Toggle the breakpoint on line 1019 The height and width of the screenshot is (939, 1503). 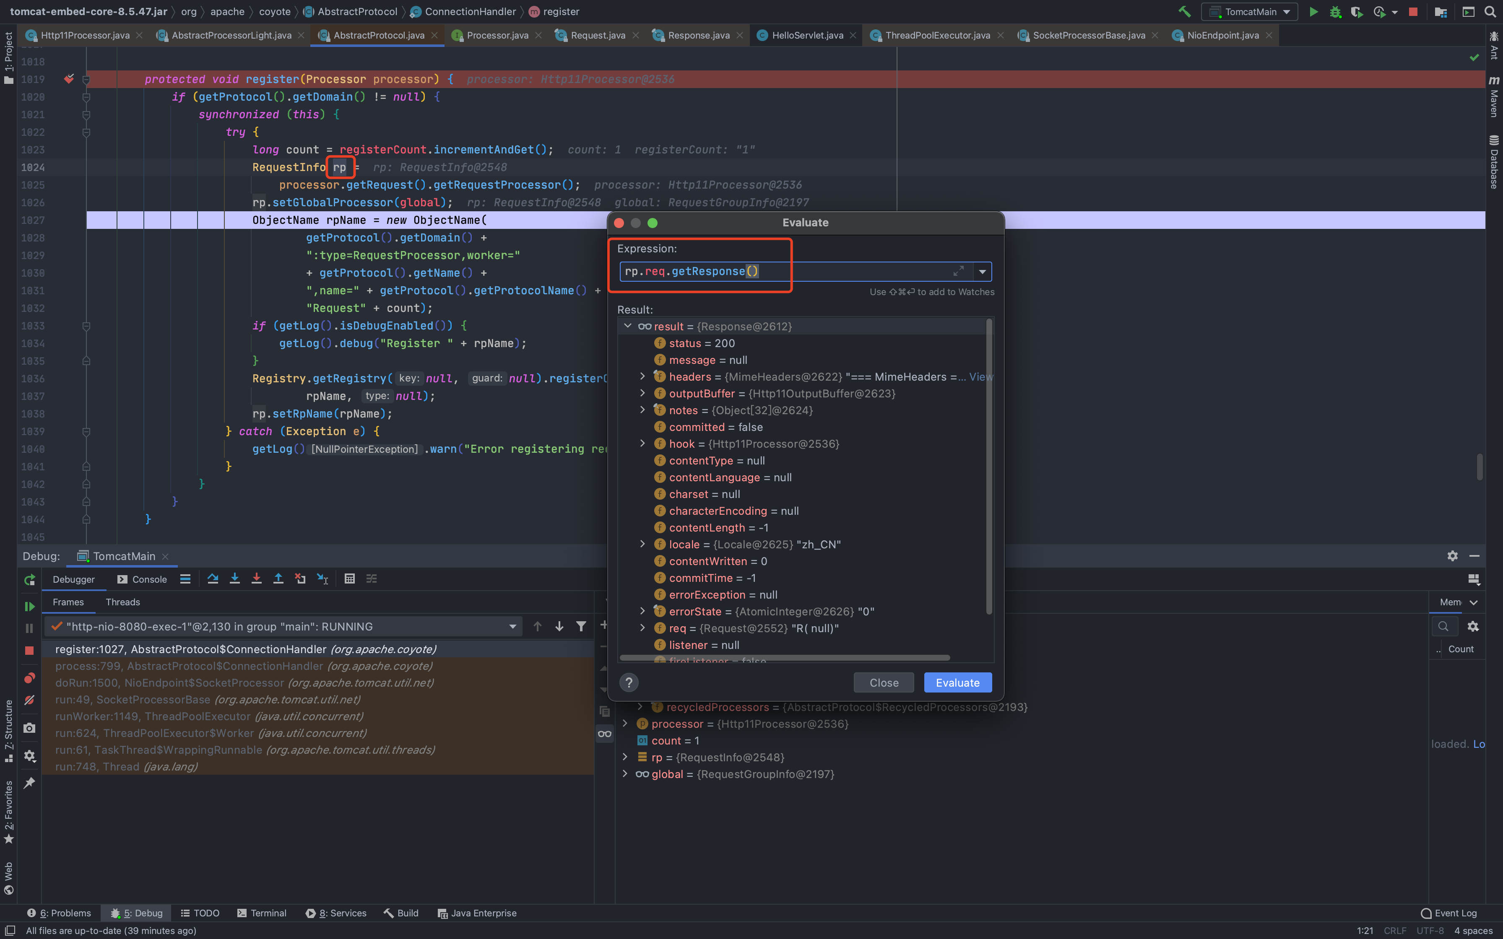69,79
